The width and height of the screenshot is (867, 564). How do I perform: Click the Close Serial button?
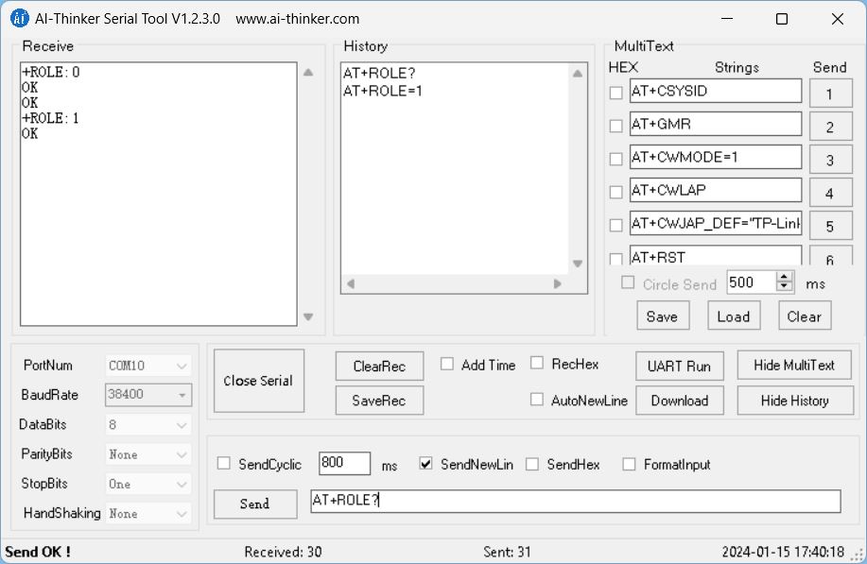click(x=258, y=381)
